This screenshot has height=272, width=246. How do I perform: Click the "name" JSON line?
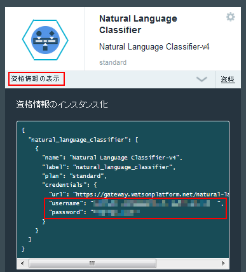[x=113, y=158]
